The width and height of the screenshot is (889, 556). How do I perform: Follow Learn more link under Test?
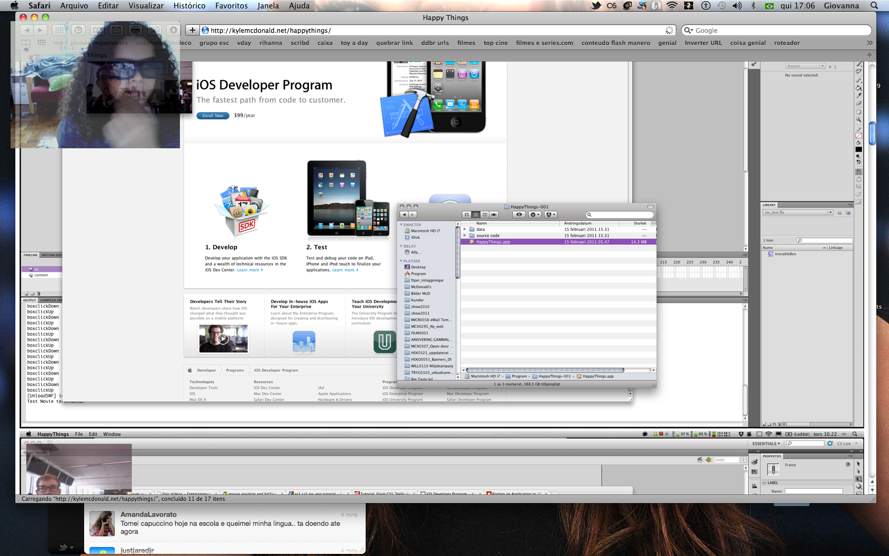(x=345, y=270)
